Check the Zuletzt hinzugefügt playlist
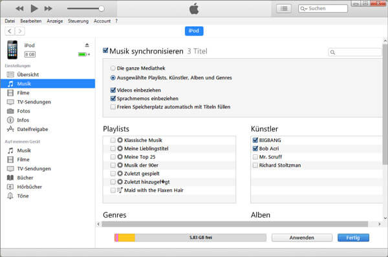The image size is (388, 257). pos(113,182)
